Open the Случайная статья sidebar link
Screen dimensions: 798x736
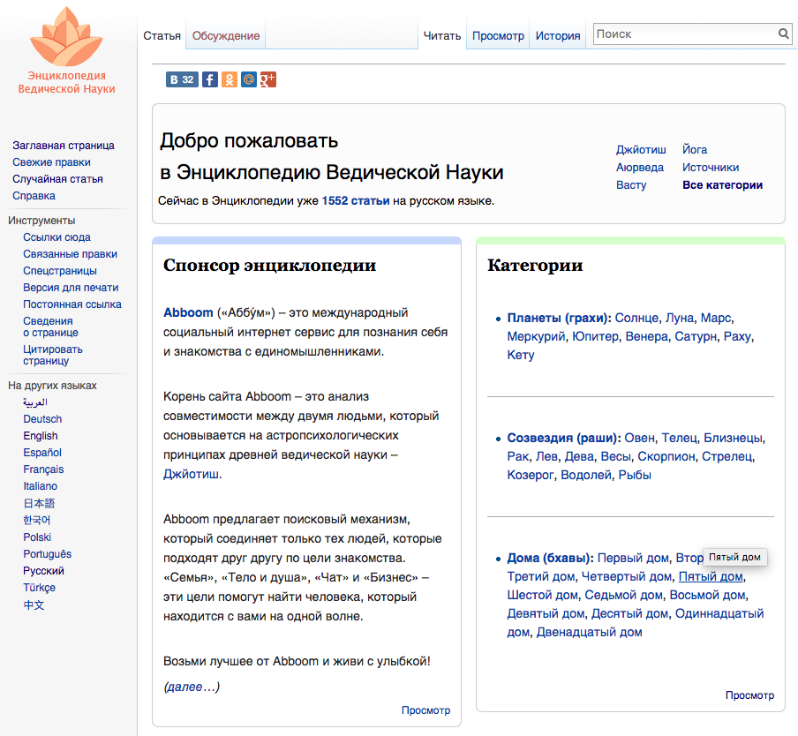[x=57, y=179]
